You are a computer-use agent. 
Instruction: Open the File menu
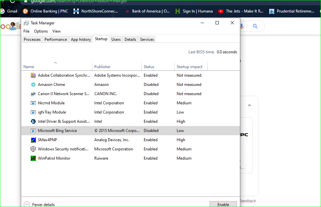[26, 31]
